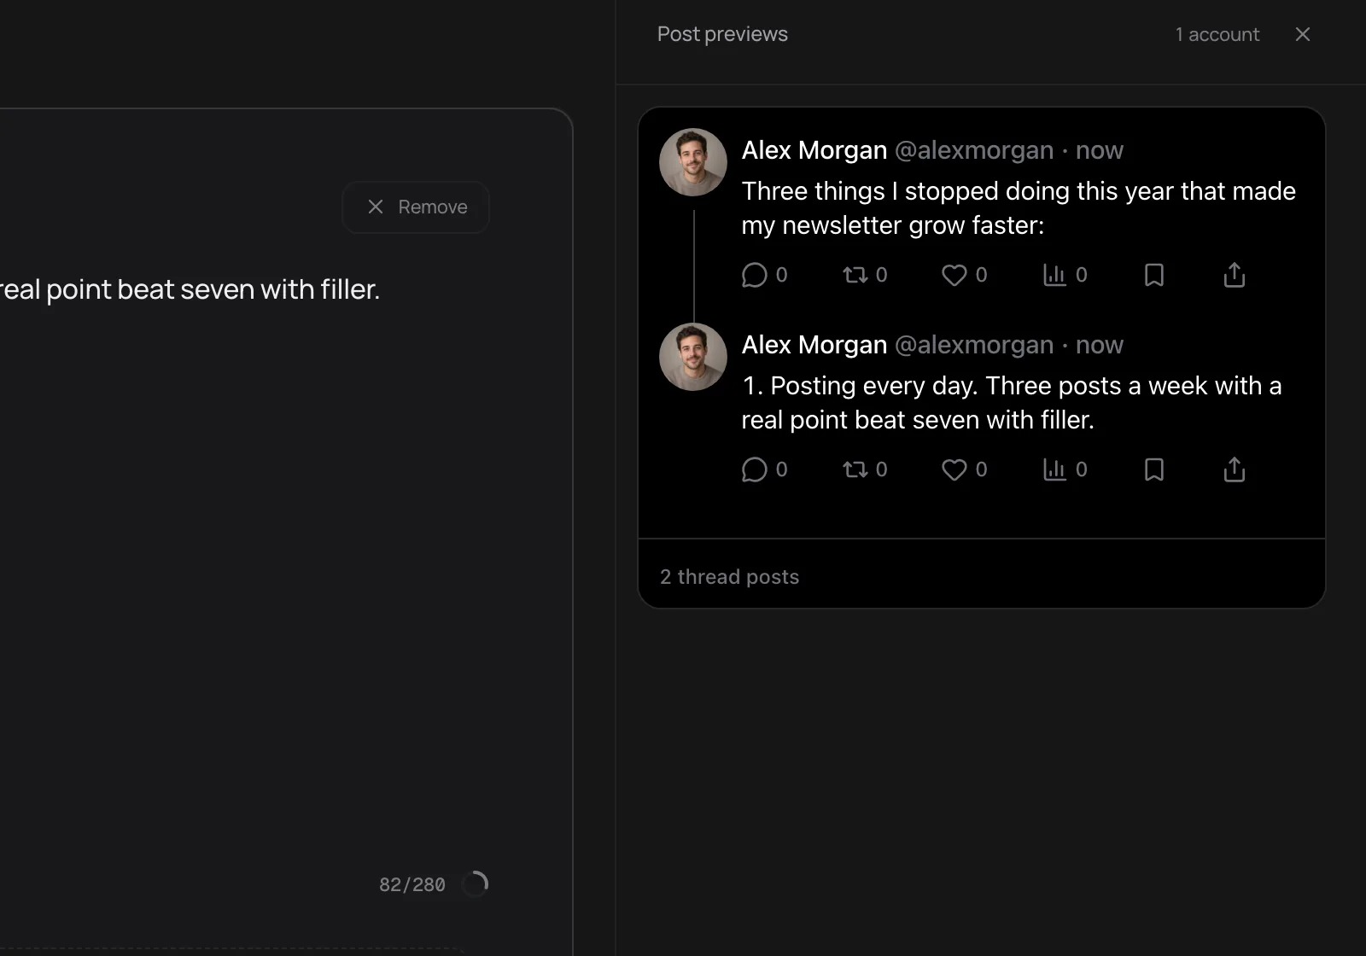
Task: Open view stats on second preview post
Action: tap(1054, 469)
